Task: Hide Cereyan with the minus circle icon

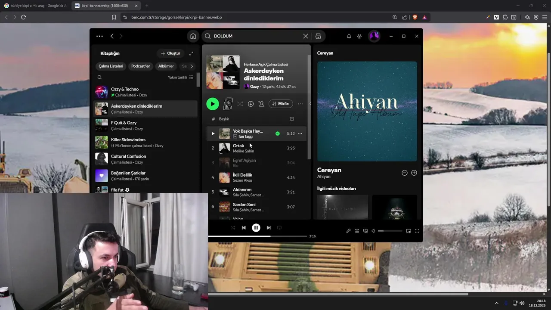Action: click(x=405, y=173)
